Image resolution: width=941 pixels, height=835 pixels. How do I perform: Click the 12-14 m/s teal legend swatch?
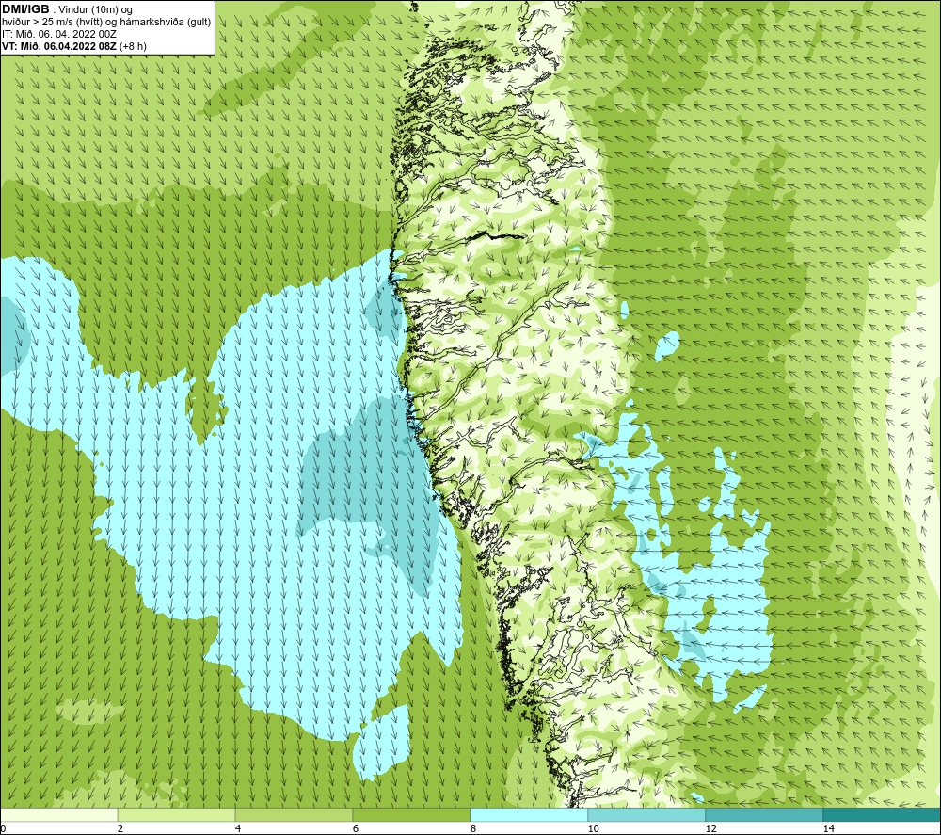click(x=764, y=815)
